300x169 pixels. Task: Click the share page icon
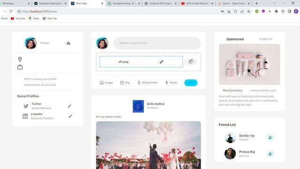point(242,11)
